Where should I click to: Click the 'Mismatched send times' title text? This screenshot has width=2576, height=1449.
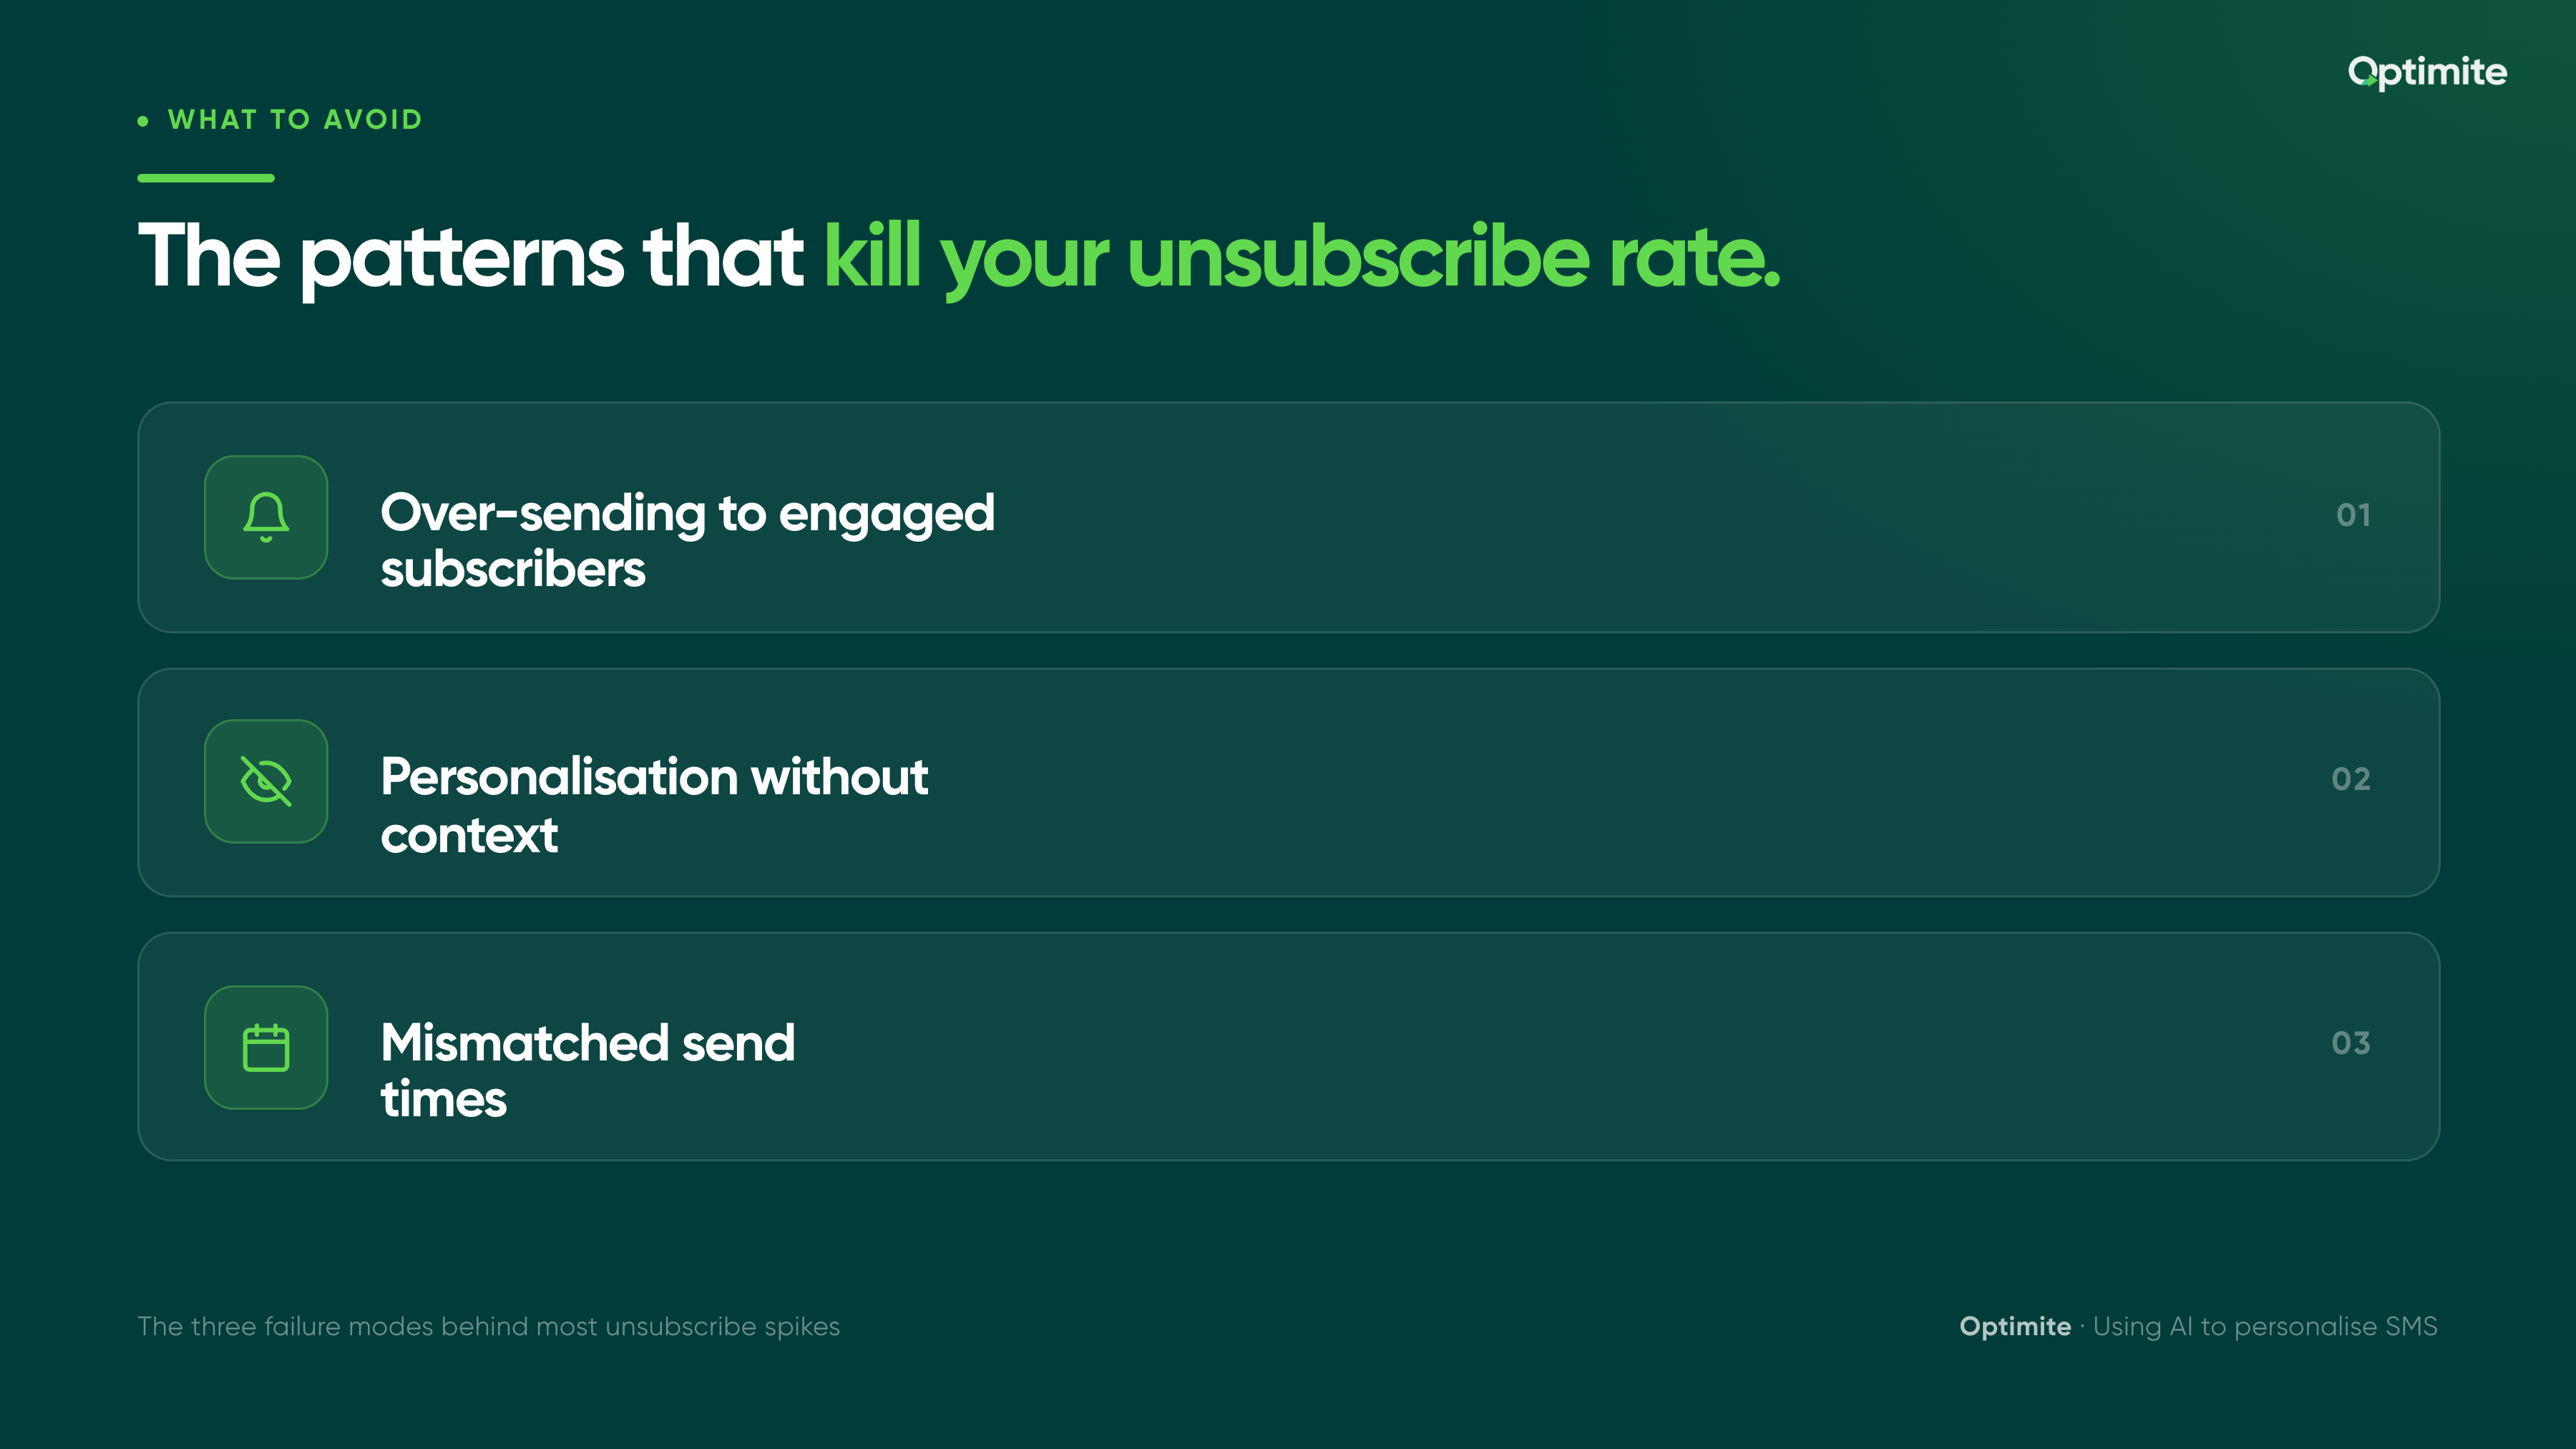[x=587, y=1071]
